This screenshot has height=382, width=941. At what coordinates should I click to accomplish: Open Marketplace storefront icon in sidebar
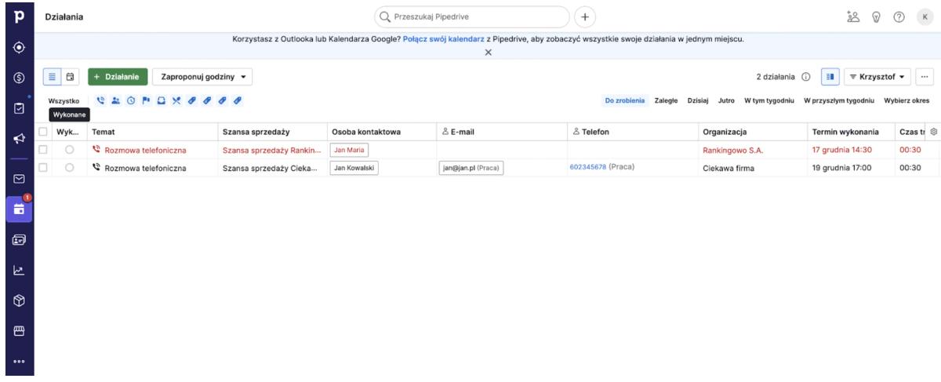tap(17, 332)
